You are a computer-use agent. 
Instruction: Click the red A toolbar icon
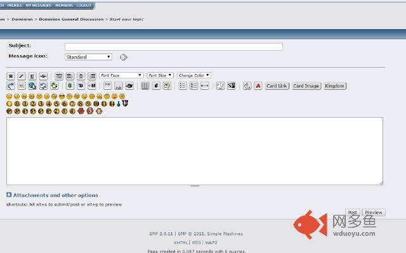258,86
